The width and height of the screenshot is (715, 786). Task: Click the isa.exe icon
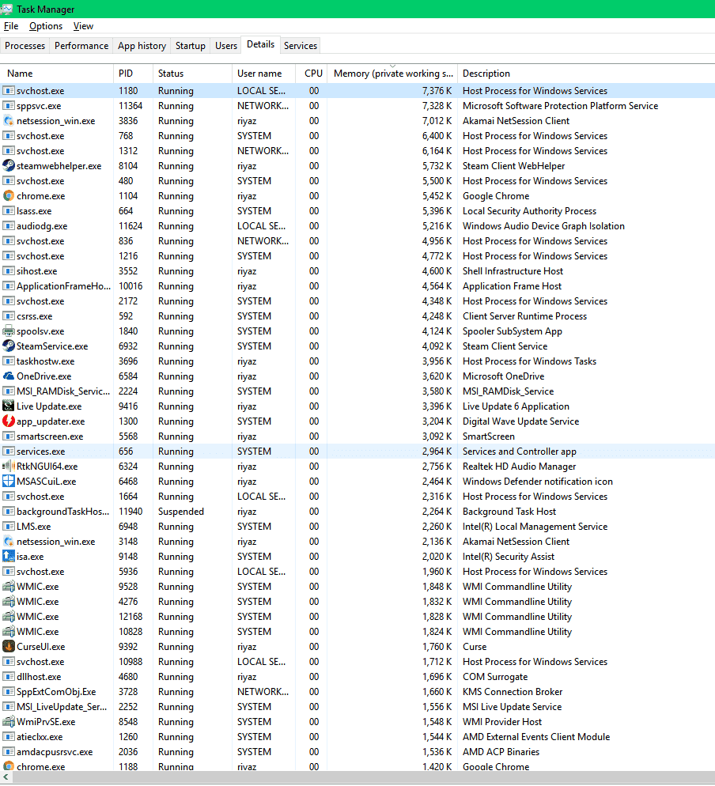click(x=8, y=557)
